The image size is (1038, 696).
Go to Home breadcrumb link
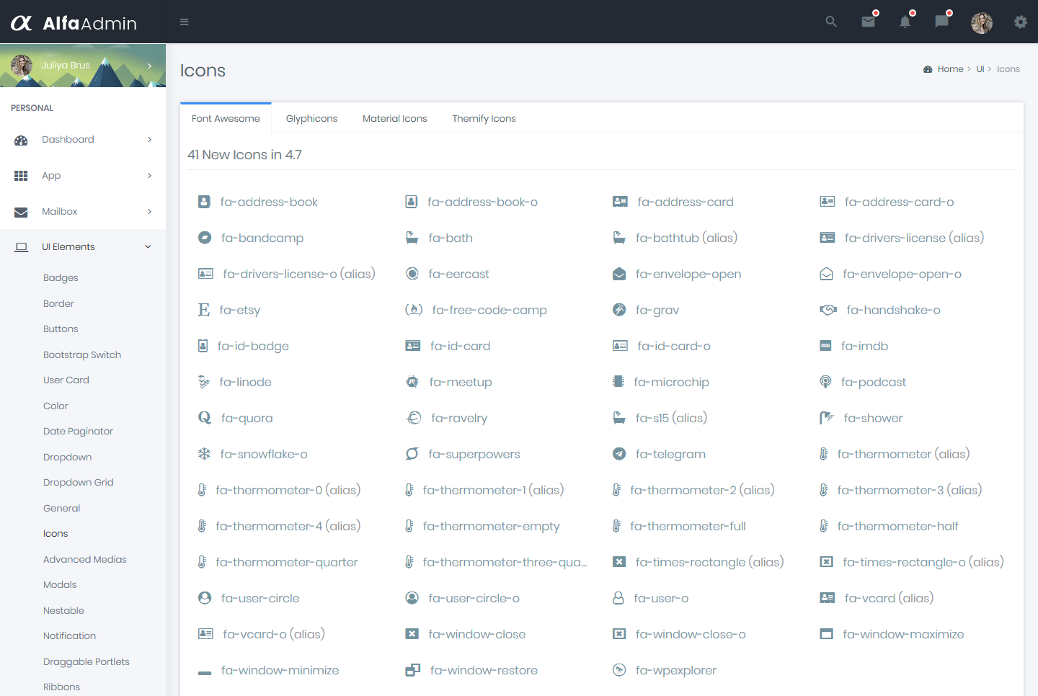point(950,69)
